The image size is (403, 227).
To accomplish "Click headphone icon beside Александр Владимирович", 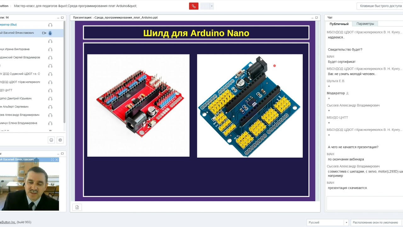I will pyautogui.click(x=50, y=115).
